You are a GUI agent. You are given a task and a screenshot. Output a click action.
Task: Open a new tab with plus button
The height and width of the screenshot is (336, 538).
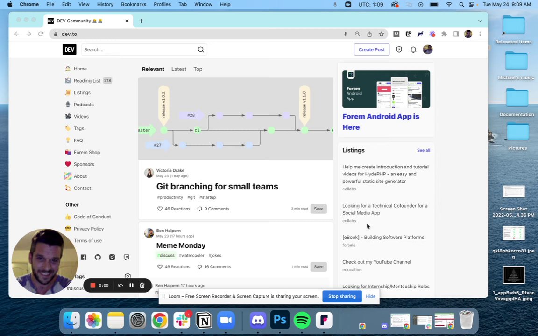pyautogui.click(x=141, y=21)
